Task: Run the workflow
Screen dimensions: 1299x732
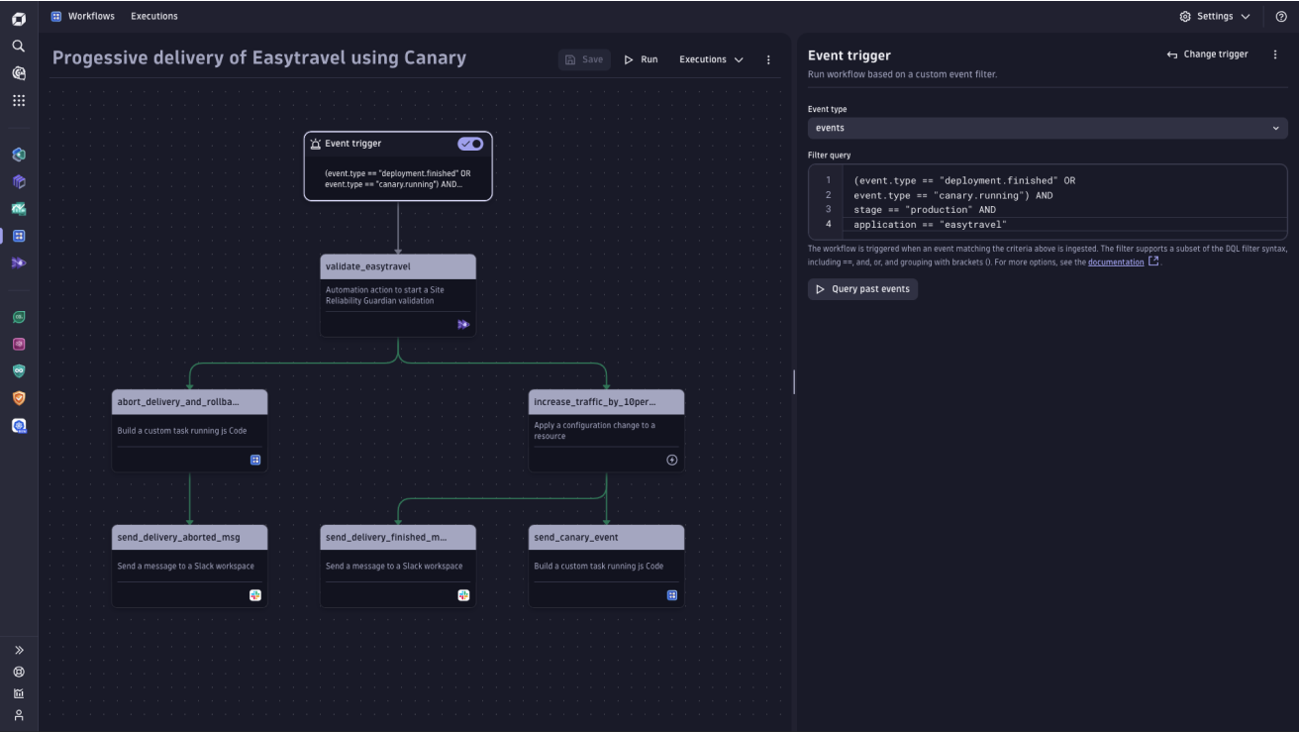Action: 641,59
